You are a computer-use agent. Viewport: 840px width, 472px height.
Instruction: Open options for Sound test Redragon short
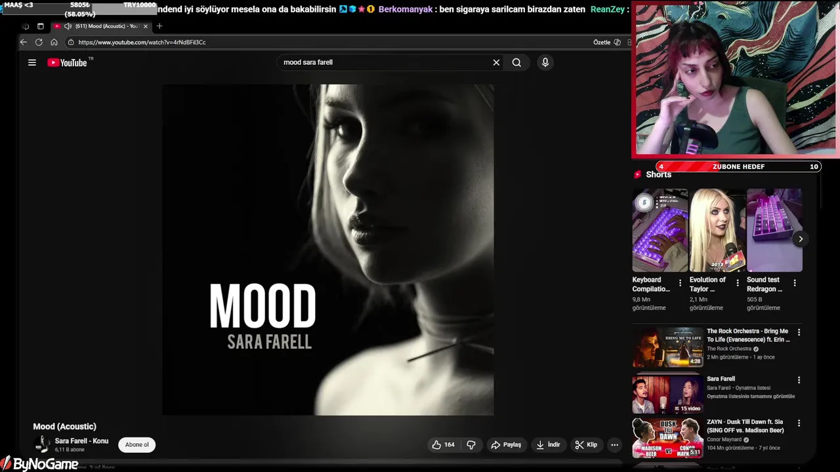(x=795, y=283)
